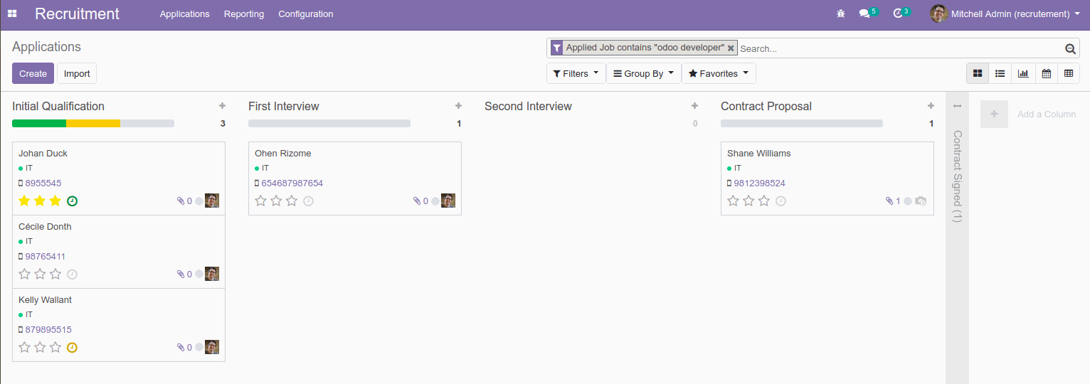
Task: Click the green segment of Initial Qualification progress bar
Action: (39, 123)
